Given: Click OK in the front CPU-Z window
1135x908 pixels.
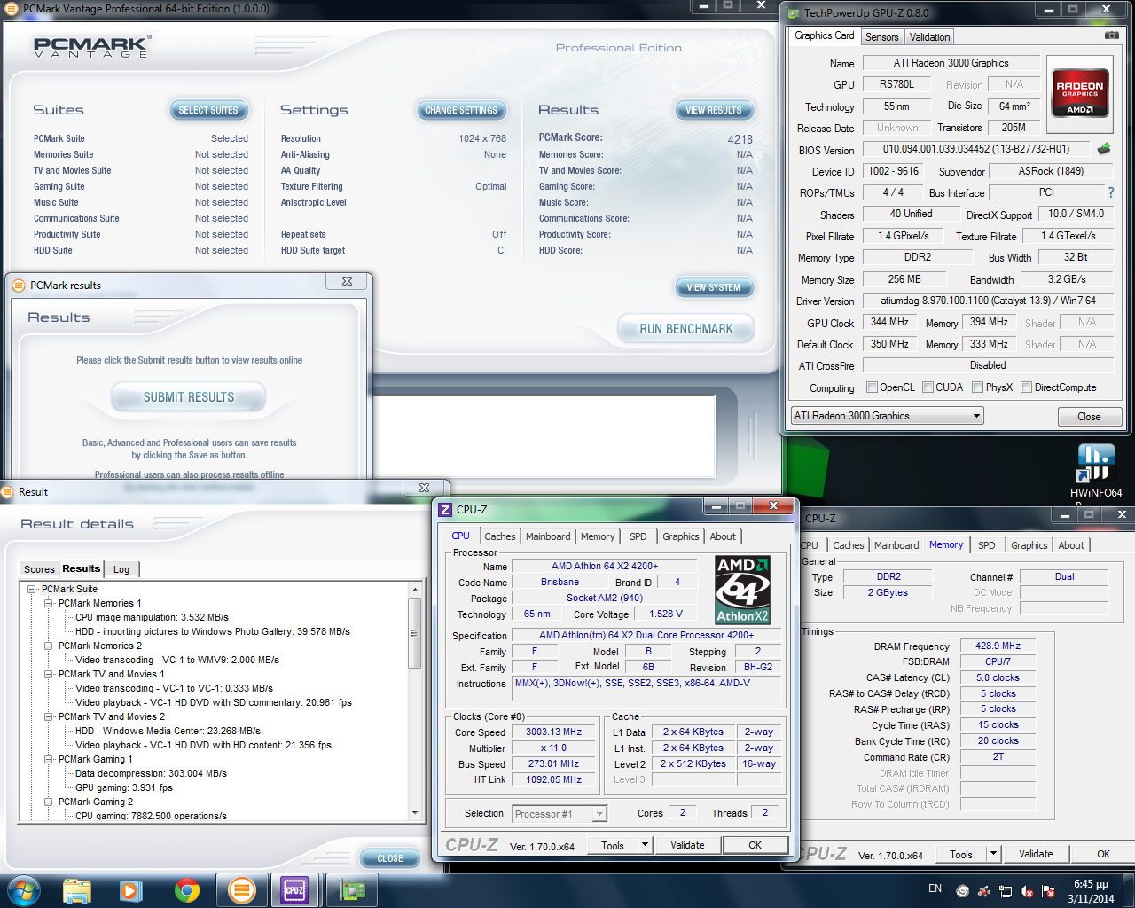Looking at the screenshot, I should [x=755, y=845].
